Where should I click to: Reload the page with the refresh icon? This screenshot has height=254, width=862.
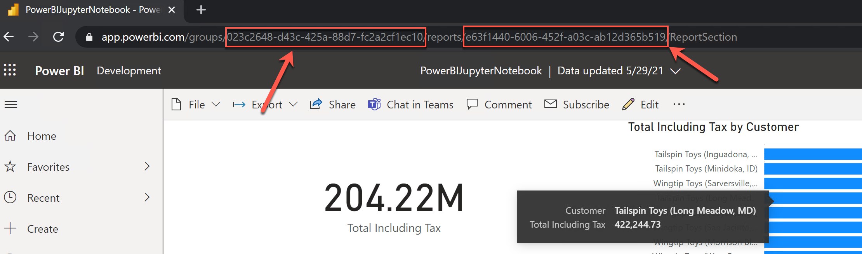click(x=58, y=37)
